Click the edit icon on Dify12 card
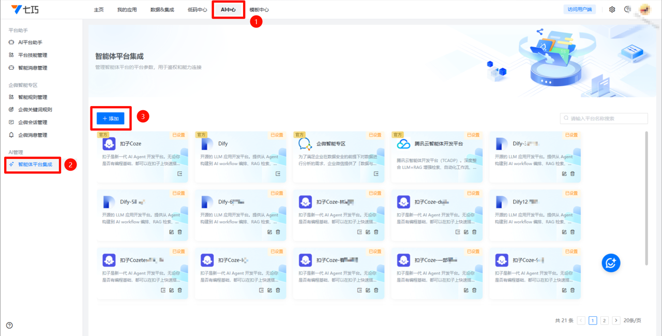Viewport: 662px width, 336px height. coord(564,232)
